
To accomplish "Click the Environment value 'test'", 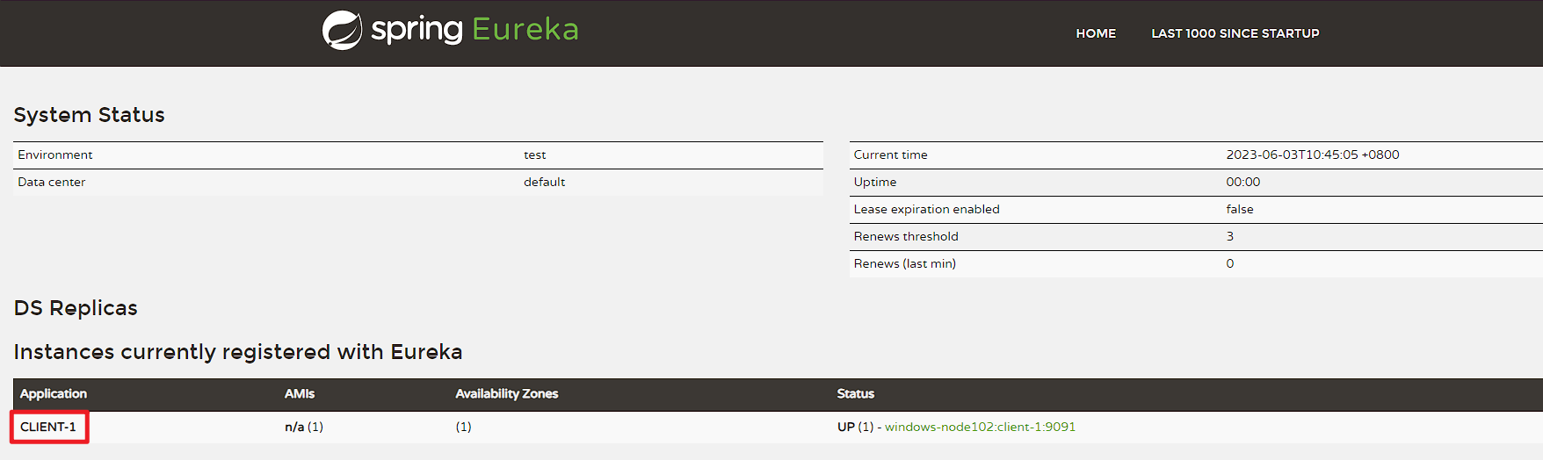I will coord(534,155).
